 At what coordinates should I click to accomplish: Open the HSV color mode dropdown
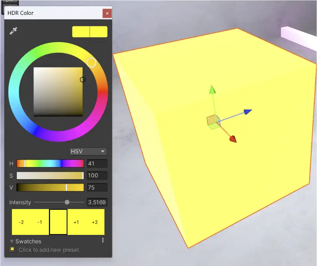pos(88,152)
